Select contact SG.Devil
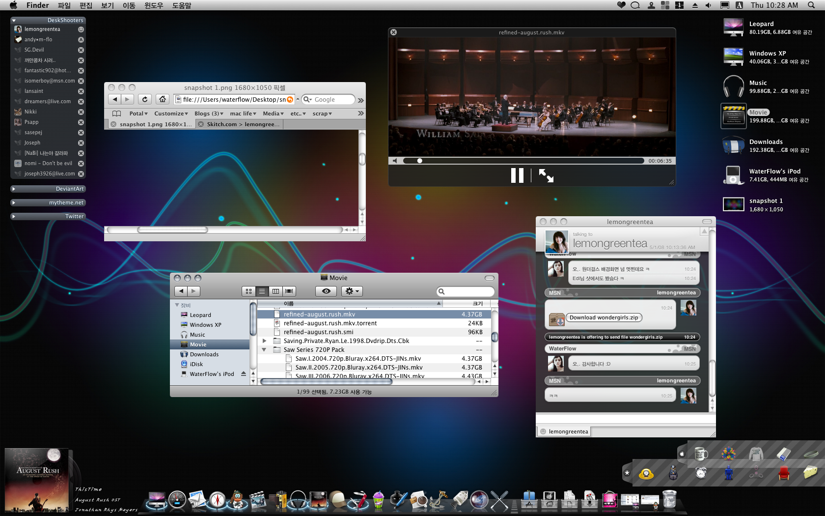The image size is (825, 516). [48, 50]
